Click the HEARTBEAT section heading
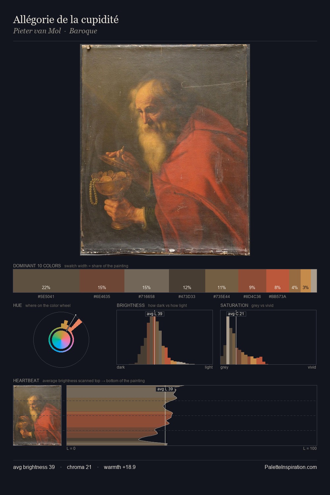 coord(26,380)
